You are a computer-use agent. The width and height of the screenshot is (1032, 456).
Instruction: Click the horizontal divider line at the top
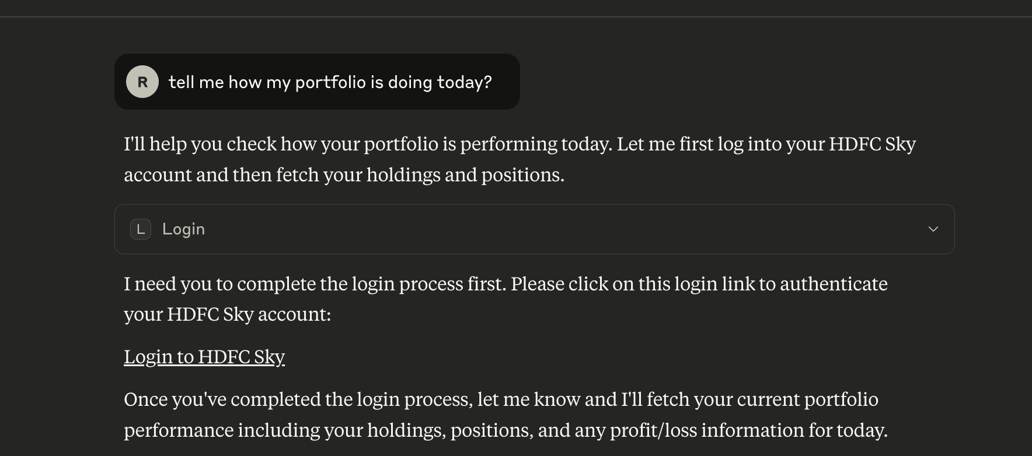[516, 17]
